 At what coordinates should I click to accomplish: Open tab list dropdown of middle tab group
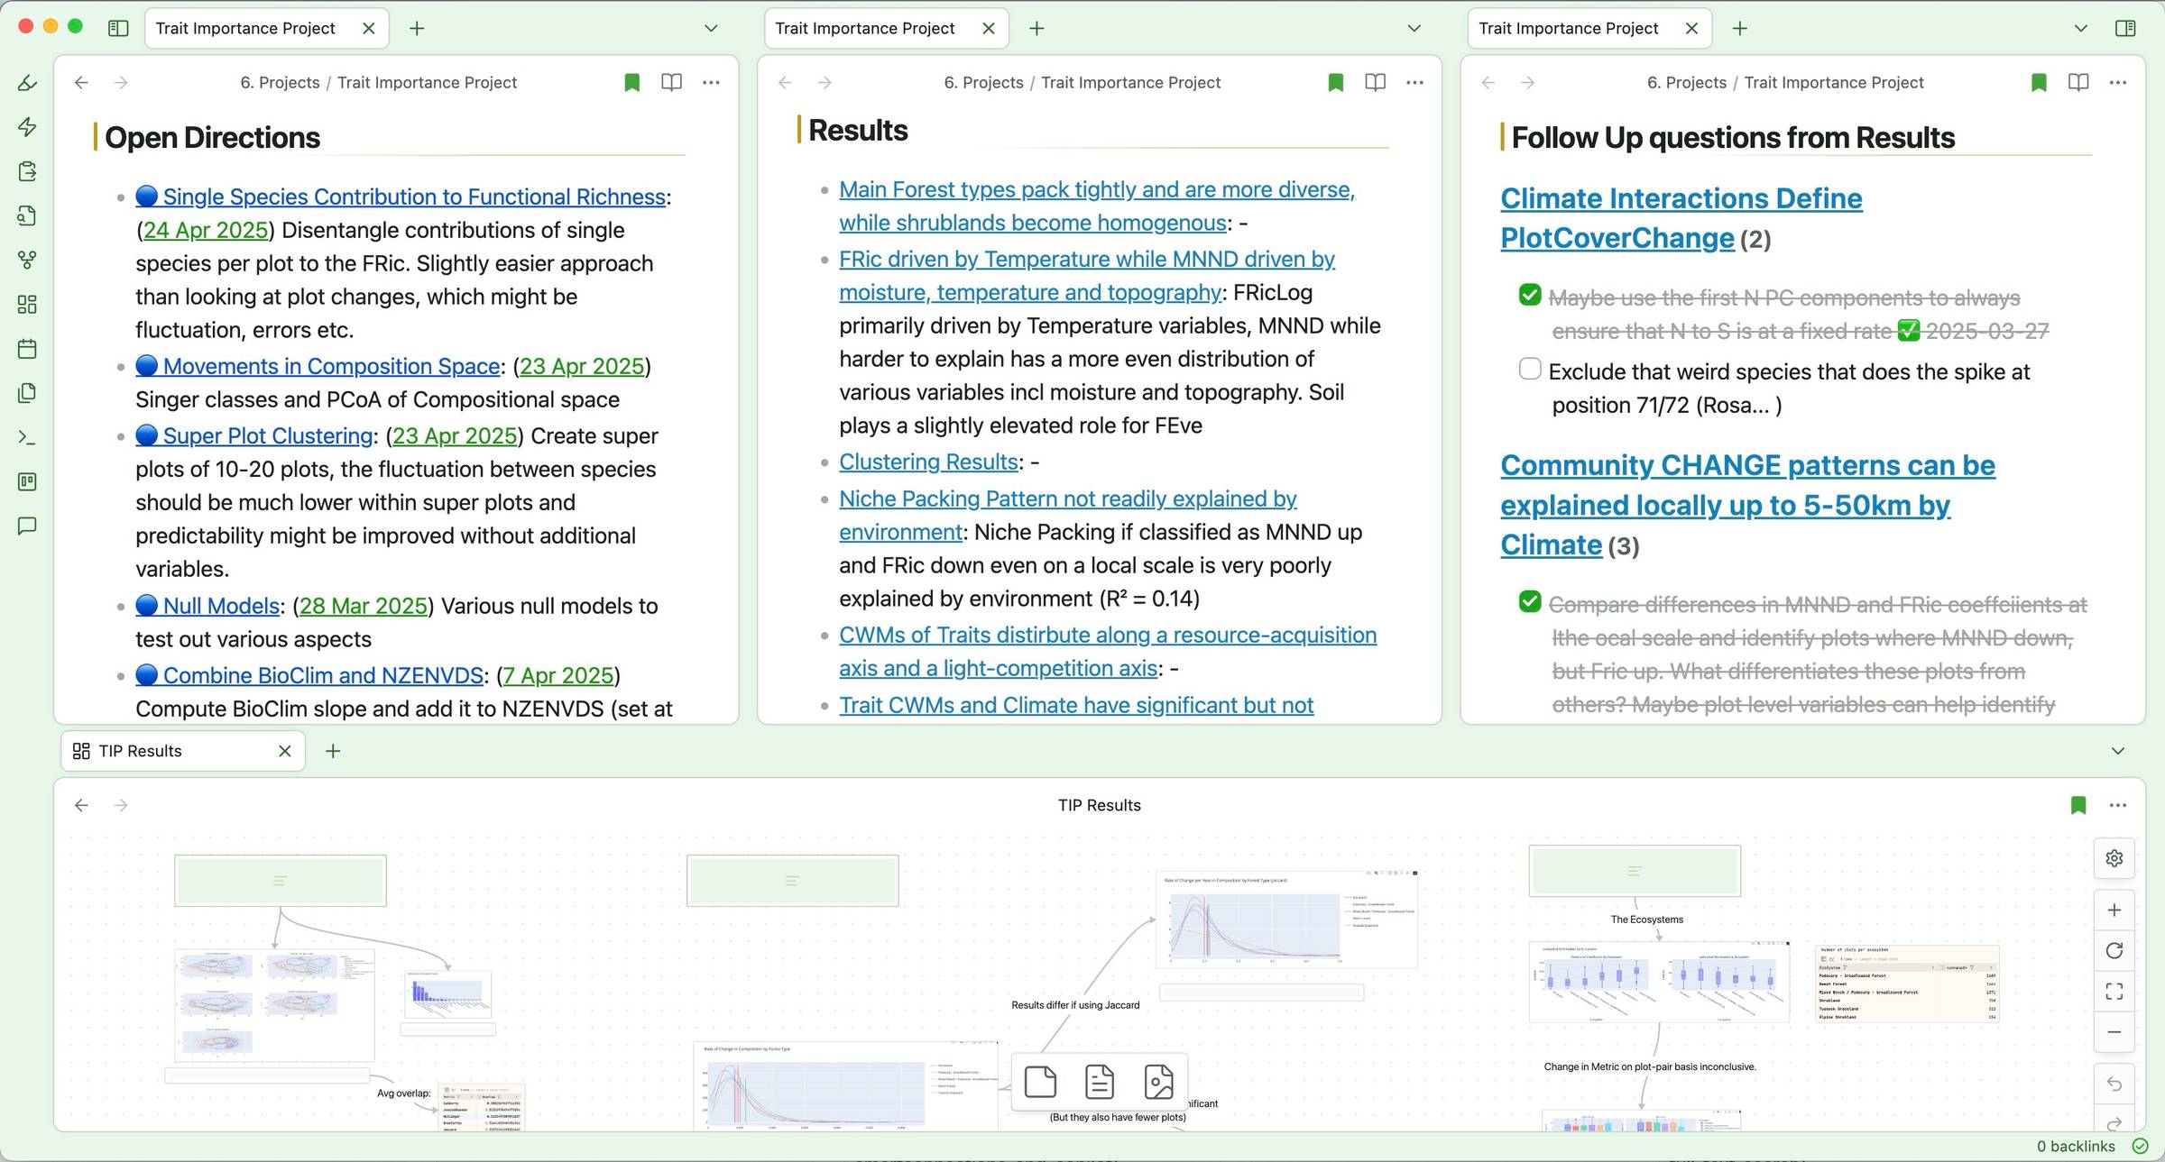coord(1414,28)
